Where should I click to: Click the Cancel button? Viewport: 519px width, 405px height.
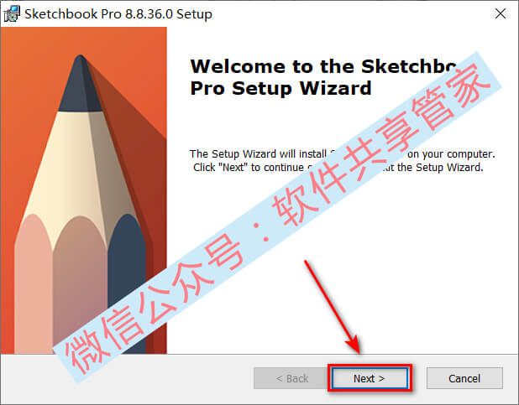(x=464, y=378)
